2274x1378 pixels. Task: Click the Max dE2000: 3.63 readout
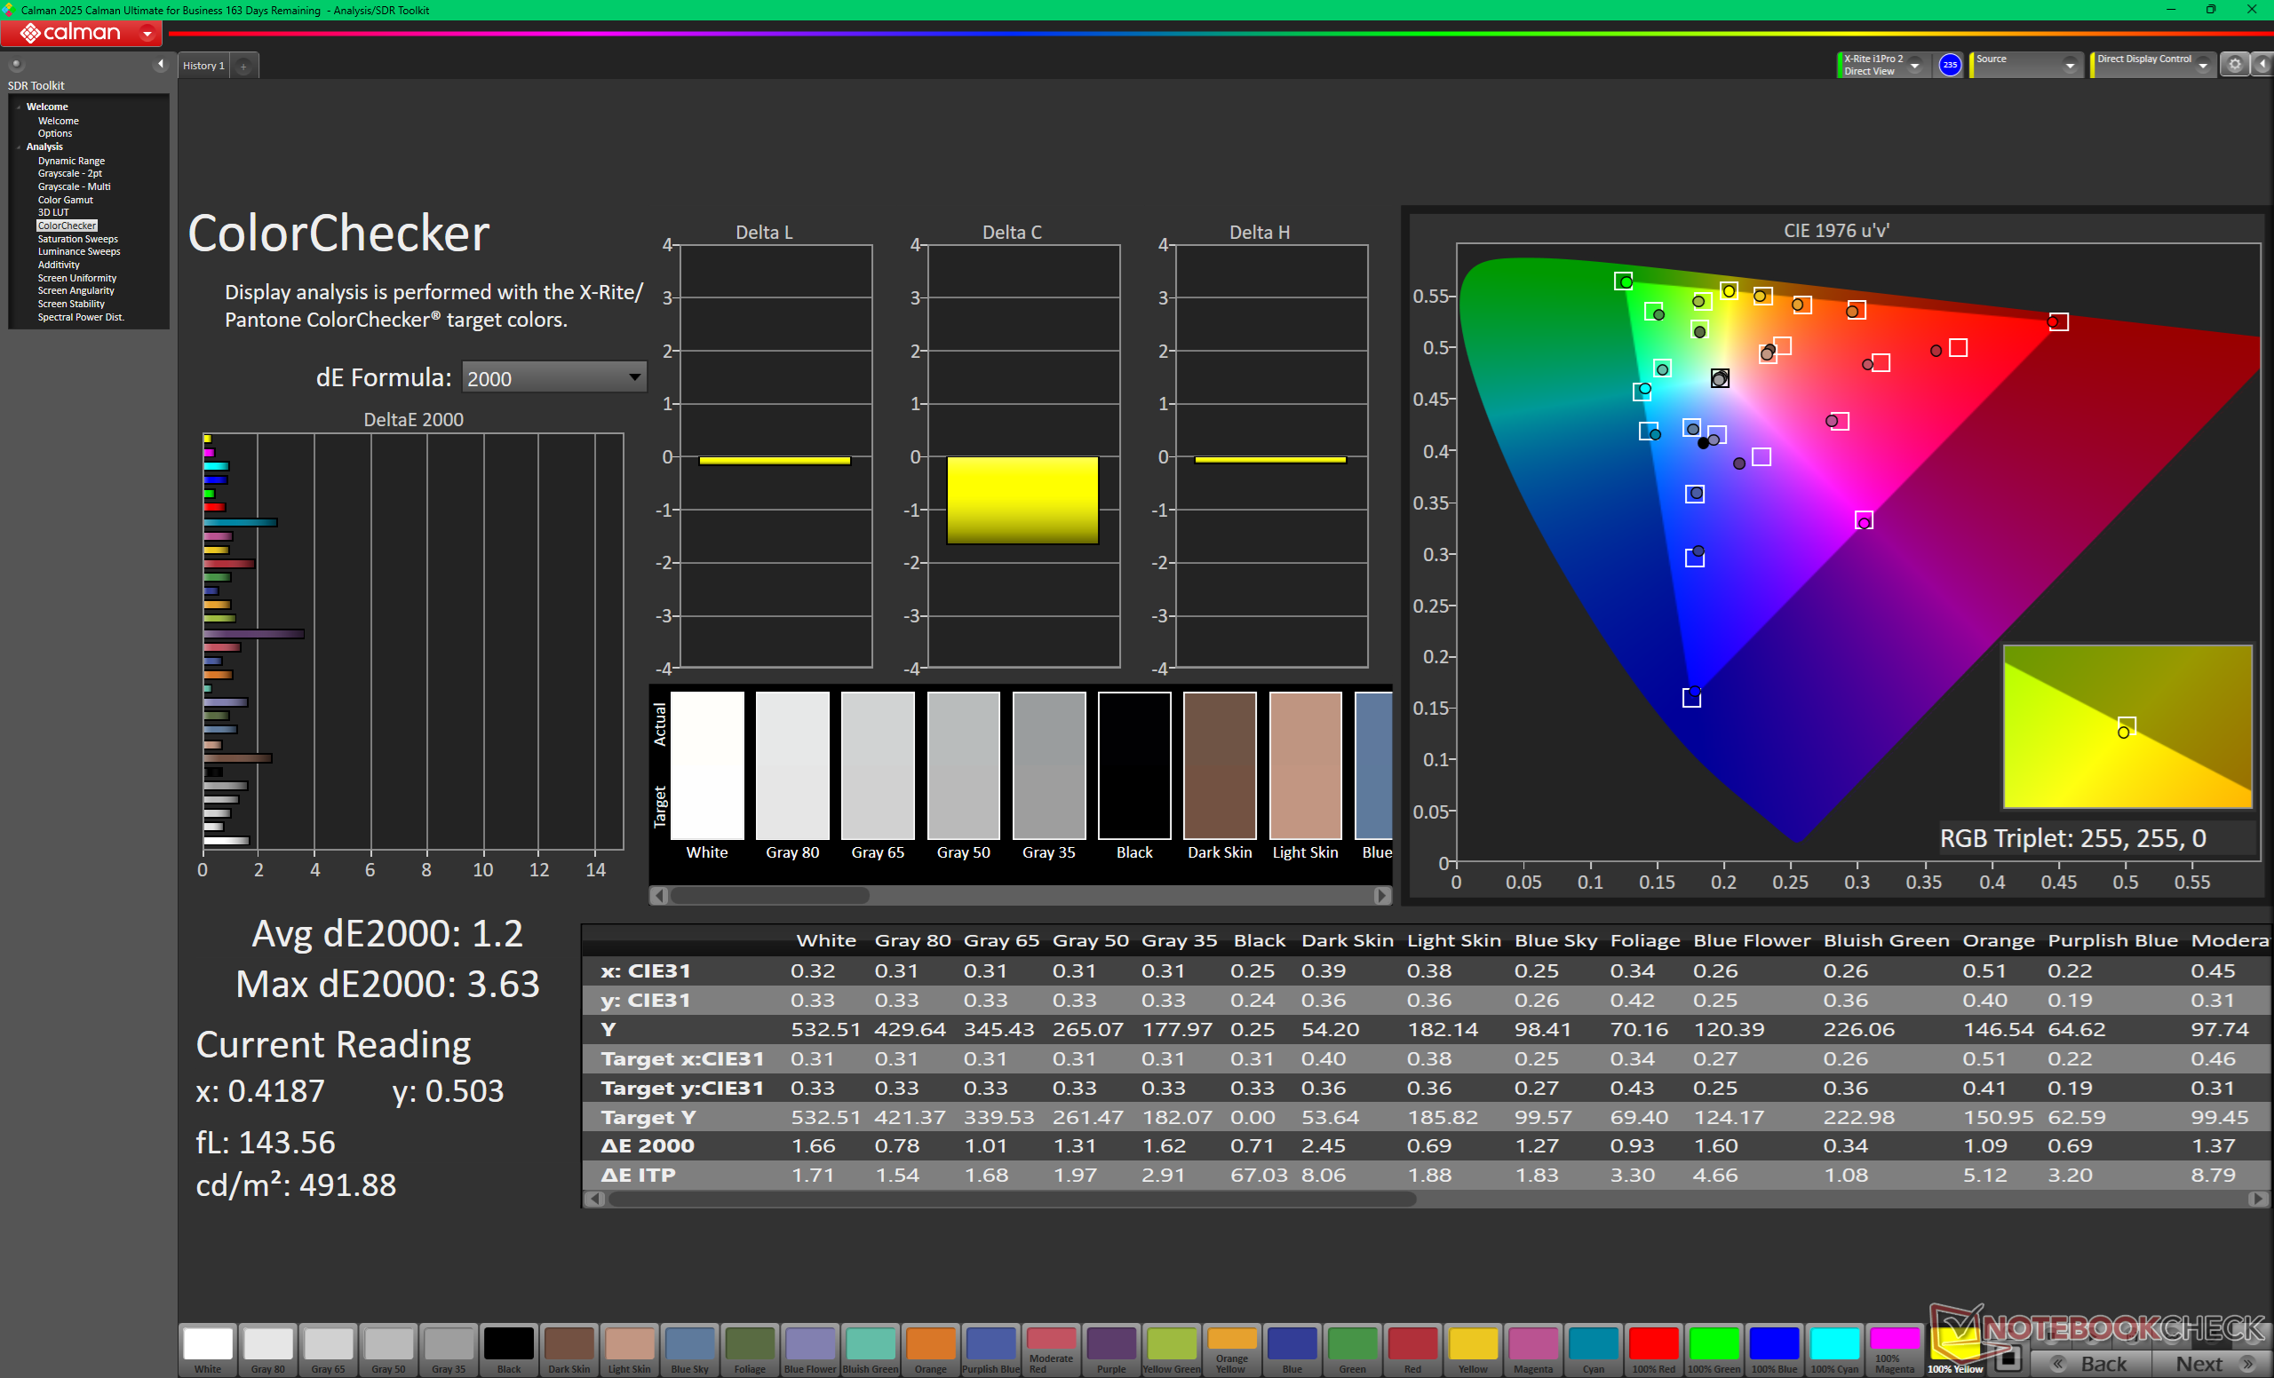(387, 984)
